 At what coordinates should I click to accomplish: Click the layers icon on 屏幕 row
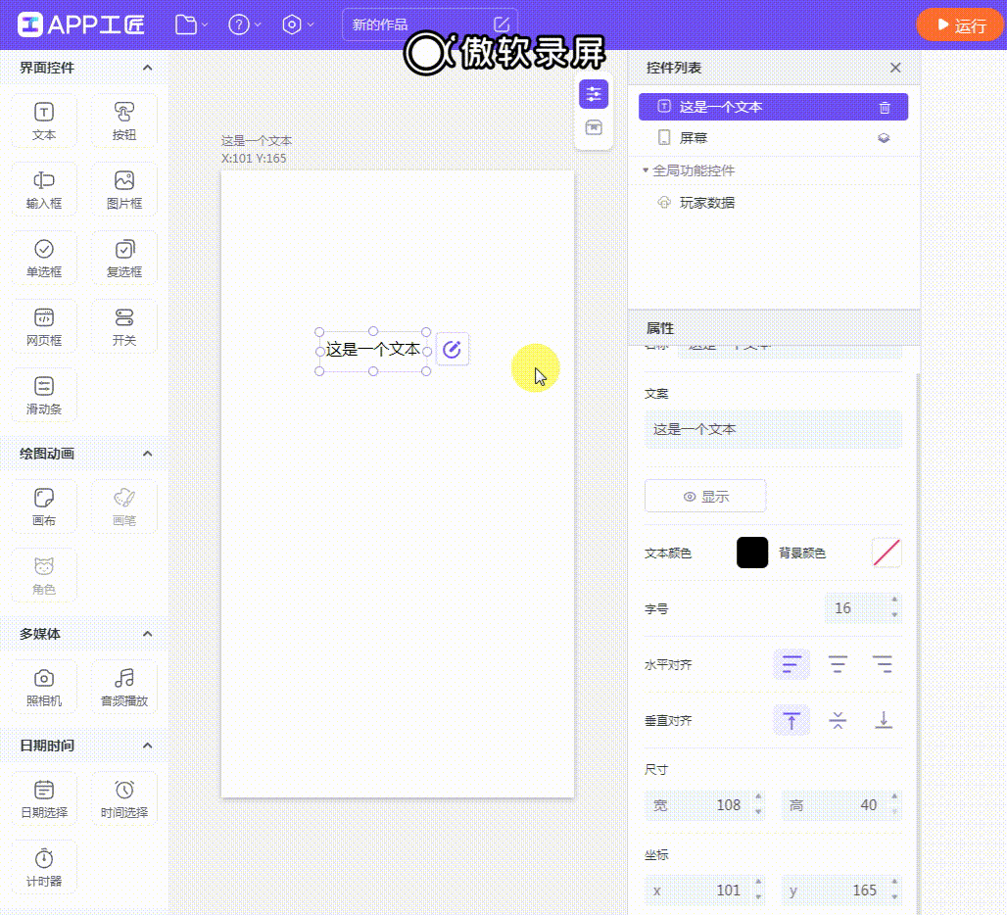coord(884,138)
